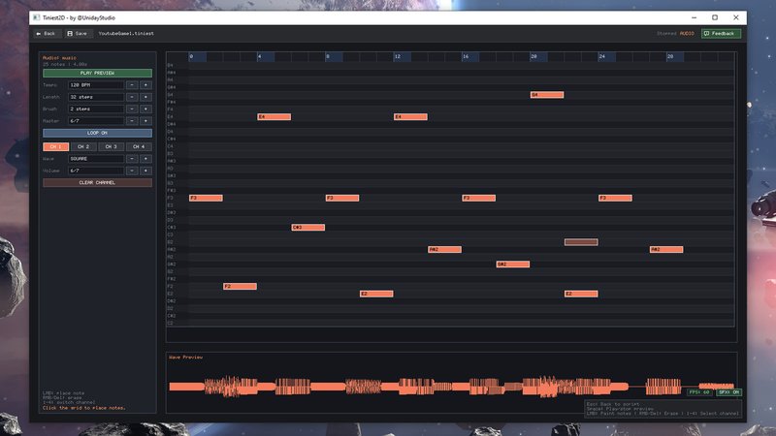Select the E2 note at step 22
Image resolution: width=776 pixels, height=436 pixels.
[x=581, y=294]
